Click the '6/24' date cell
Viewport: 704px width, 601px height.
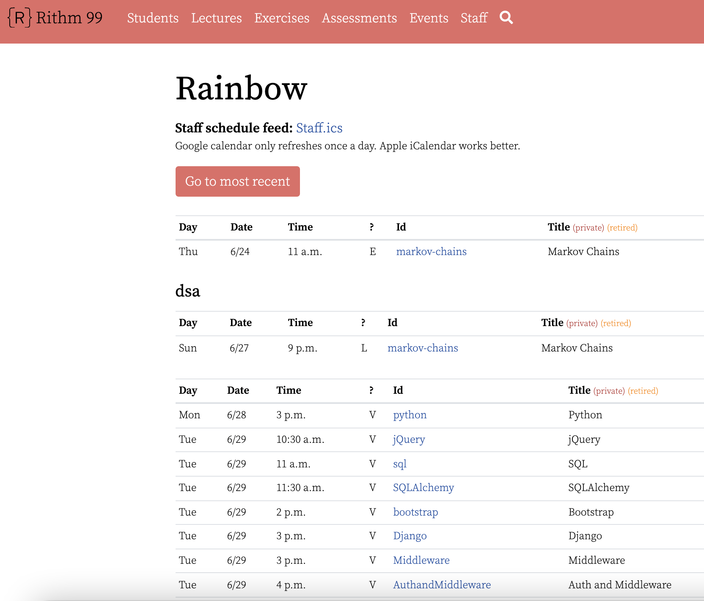tap(240, 252)
